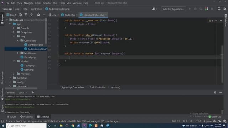Click the Run play icon
Screen dimensions: 228x128
point(190,9)
